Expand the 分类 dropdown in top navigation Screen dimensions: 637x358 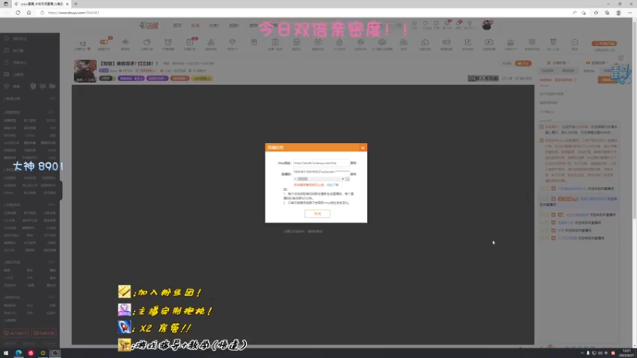[214, 25]
